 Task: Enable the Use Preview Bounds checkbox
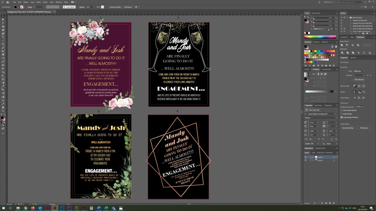(342, 110)
